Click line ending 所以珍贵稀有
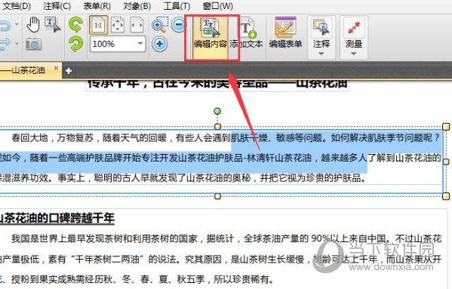452x289 pixels. point(136,279)
